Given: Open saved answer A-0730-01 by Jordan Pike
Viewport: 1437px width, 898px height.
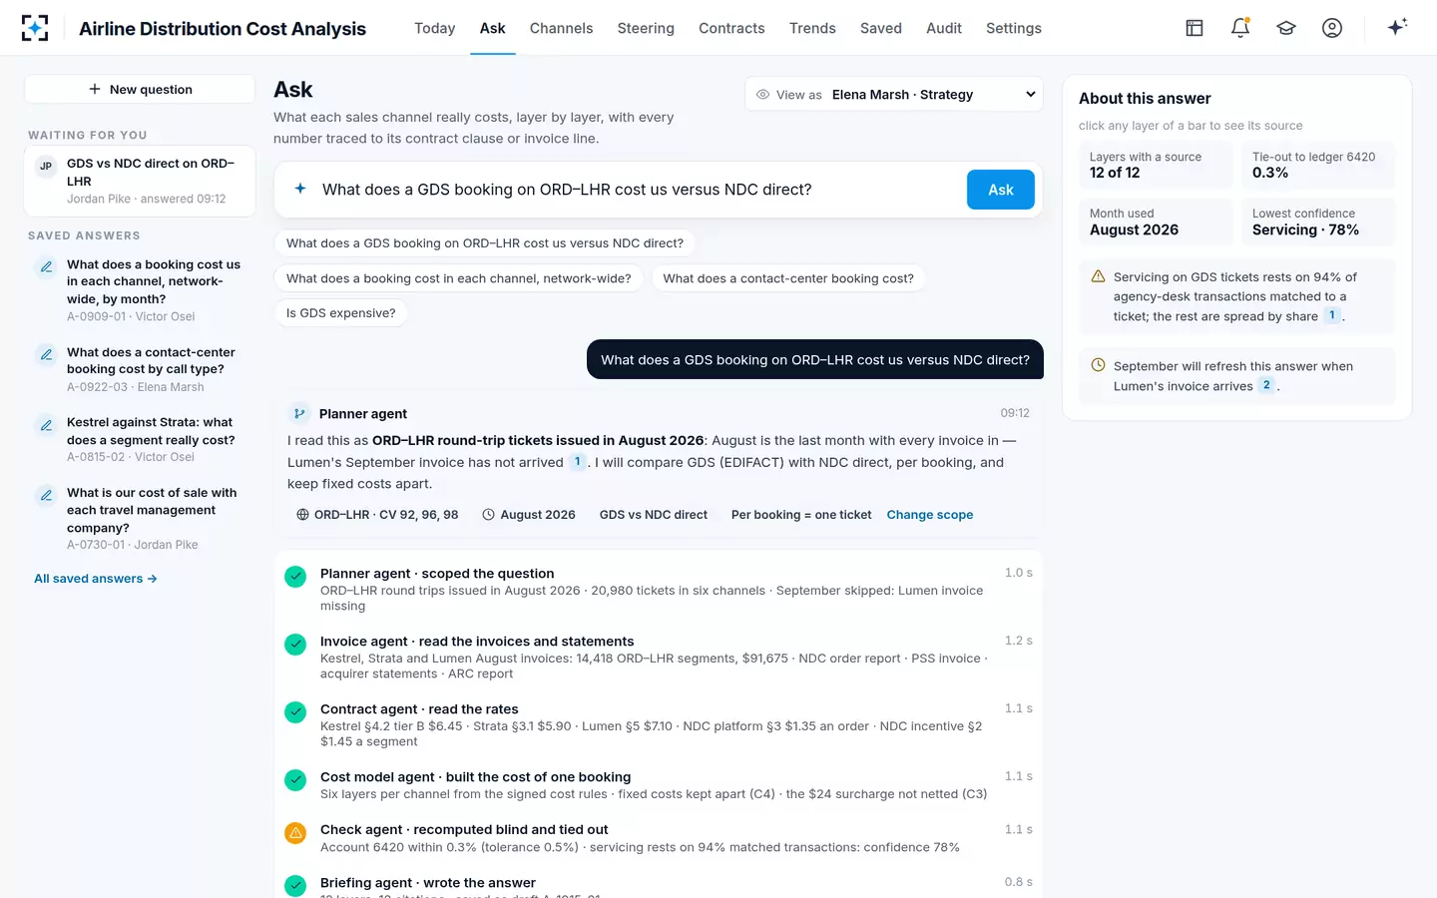Looking at the screenshot, I should pyautogui.click(x=140, y=518).
